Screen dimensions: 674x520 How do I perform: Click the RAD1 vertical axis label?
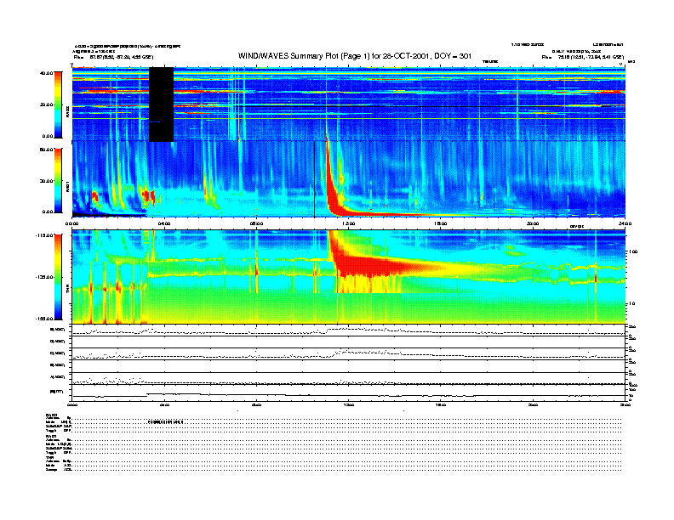coord(67,186)
